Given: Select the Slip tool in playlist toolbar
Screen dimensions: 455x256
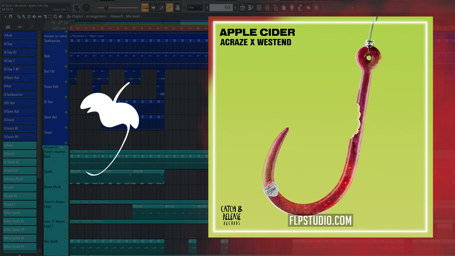Looking at the screenshot, I should (40, 16).
